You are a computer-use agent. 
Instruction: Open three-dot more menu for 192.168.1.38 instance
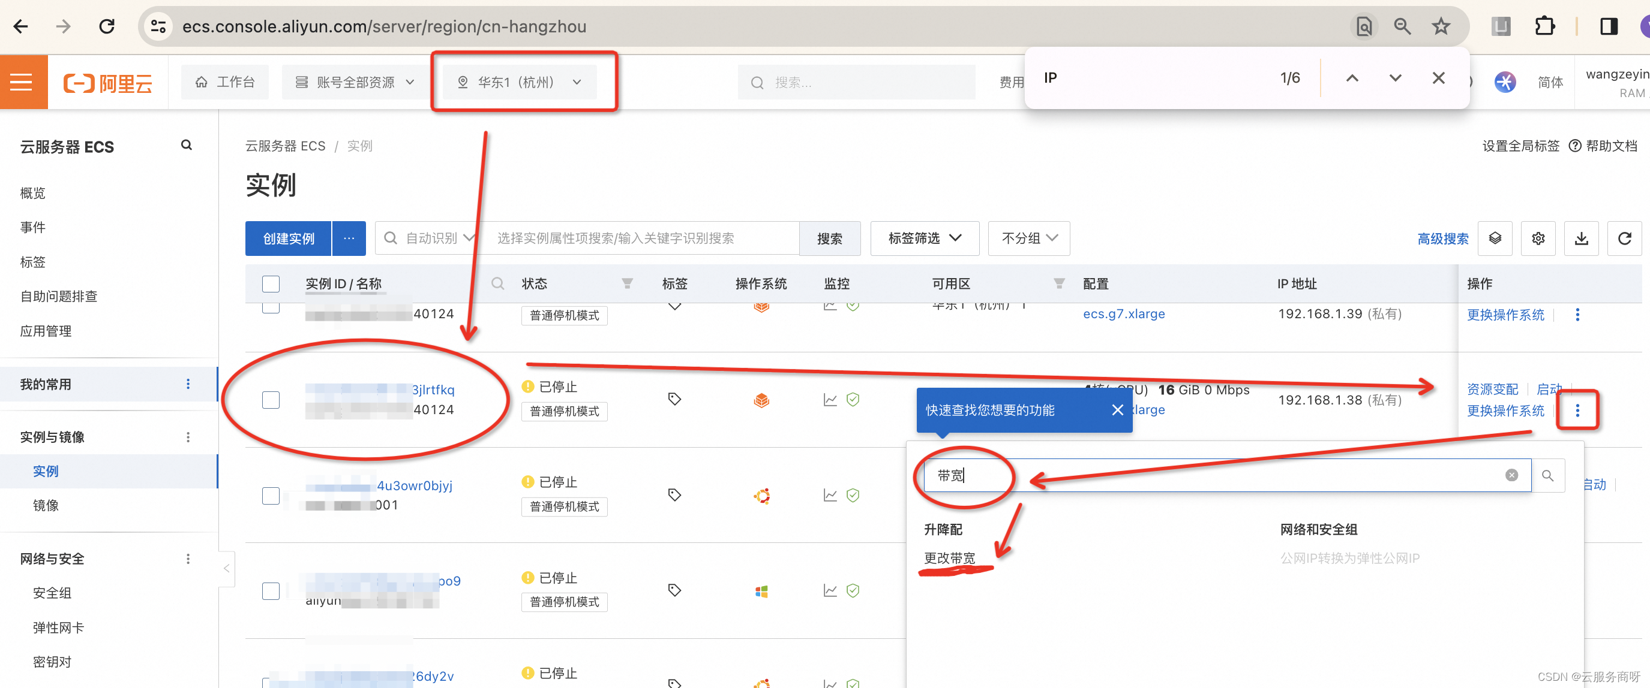coord(1577,411)
